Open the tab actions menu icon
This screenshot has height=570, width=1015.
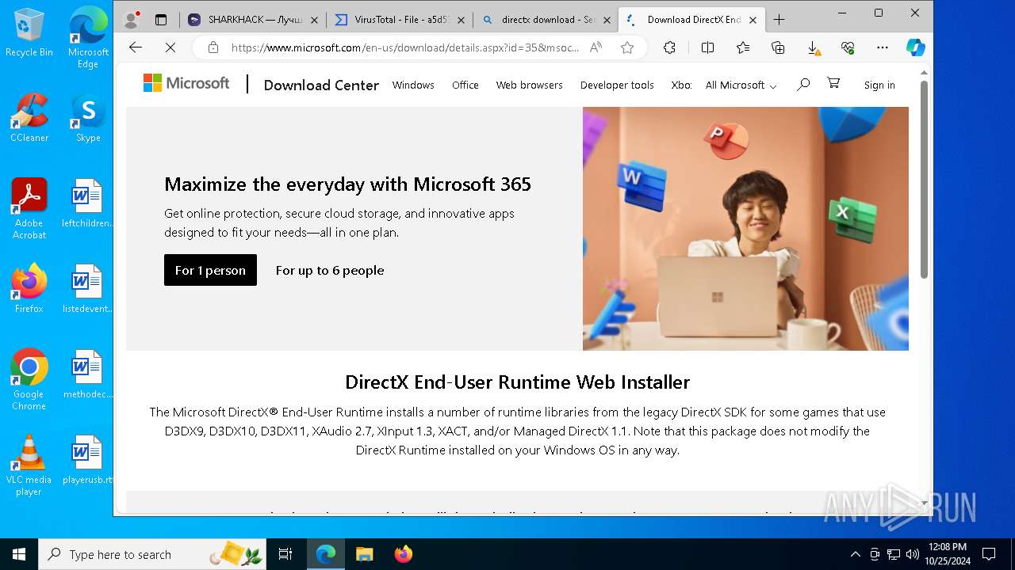tap(161, 20)
